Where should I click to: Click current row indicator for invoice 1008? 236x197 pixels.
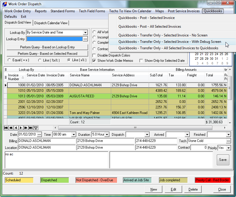coord(6,85)
